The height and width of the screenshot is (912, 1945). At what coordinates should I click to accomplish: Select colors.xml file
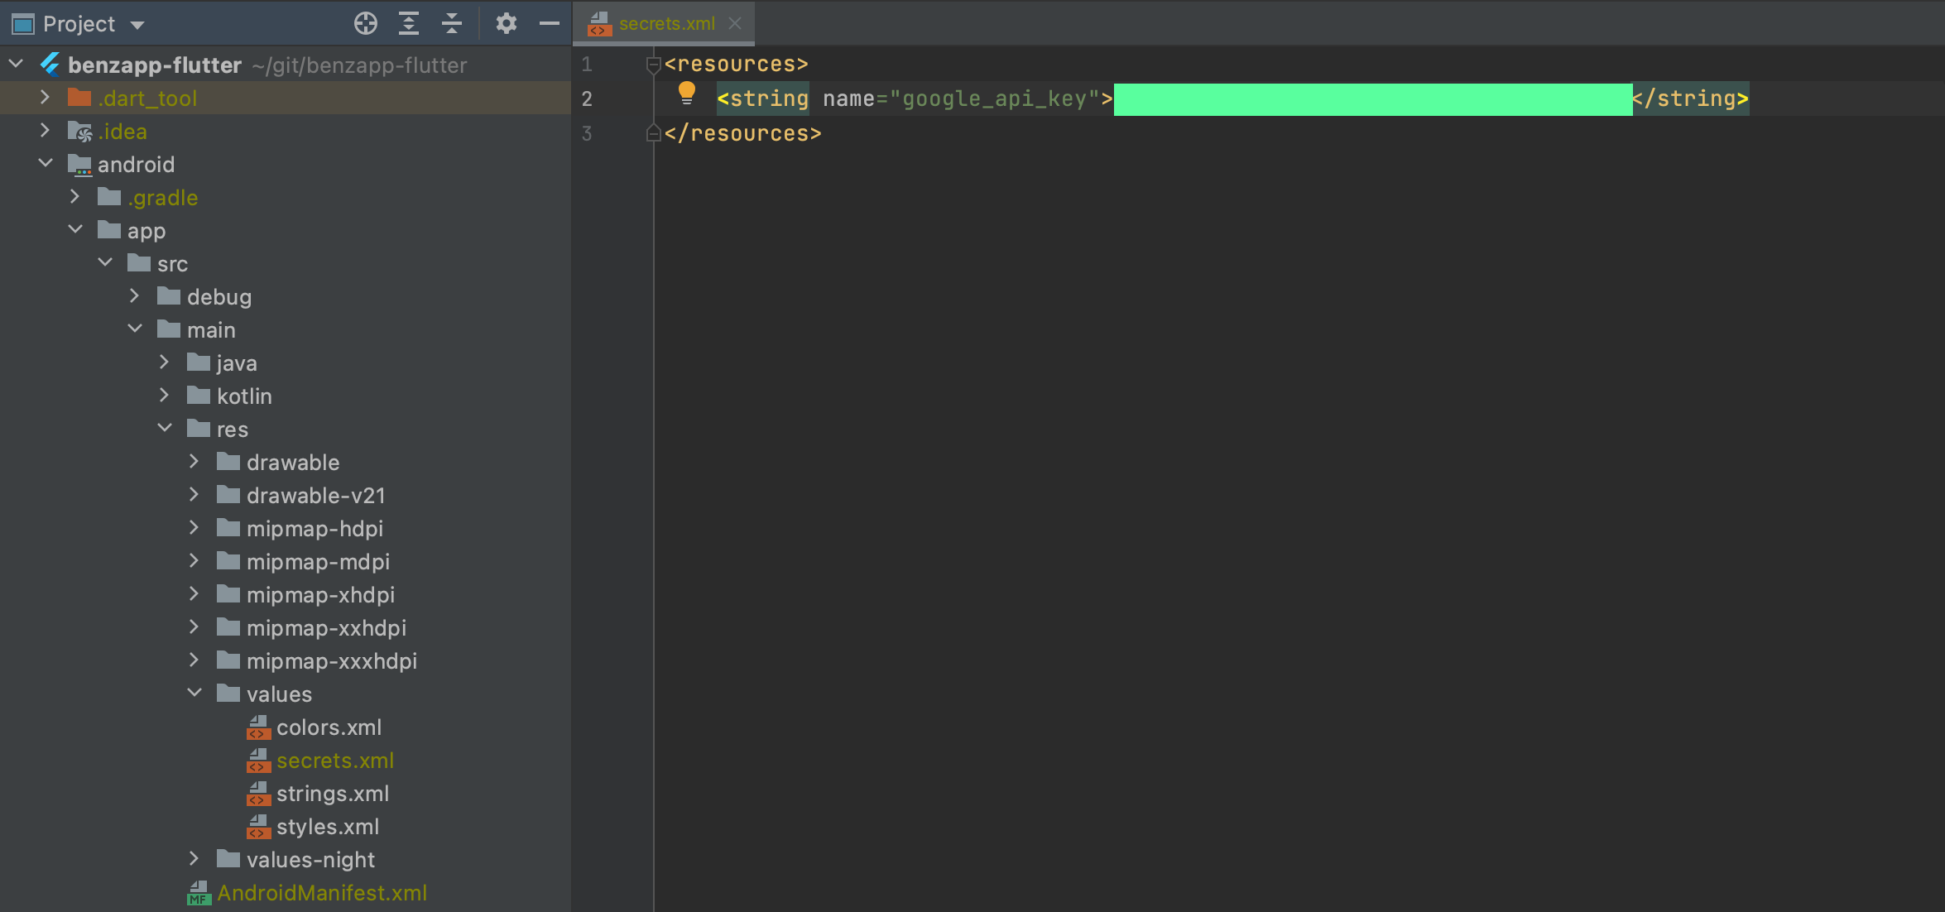tap(329, 727)
